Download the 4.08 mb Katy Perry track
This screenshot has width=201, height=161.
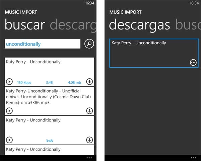click(89, 82)
